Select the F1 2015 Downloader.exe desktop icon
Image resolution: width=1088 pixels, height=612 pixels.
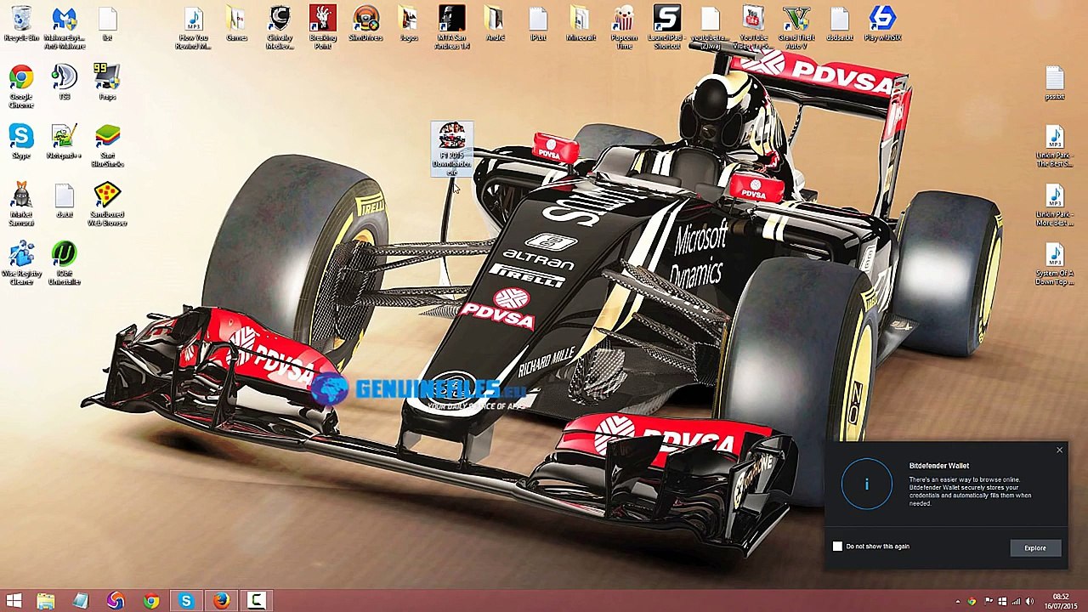[451, 149]
